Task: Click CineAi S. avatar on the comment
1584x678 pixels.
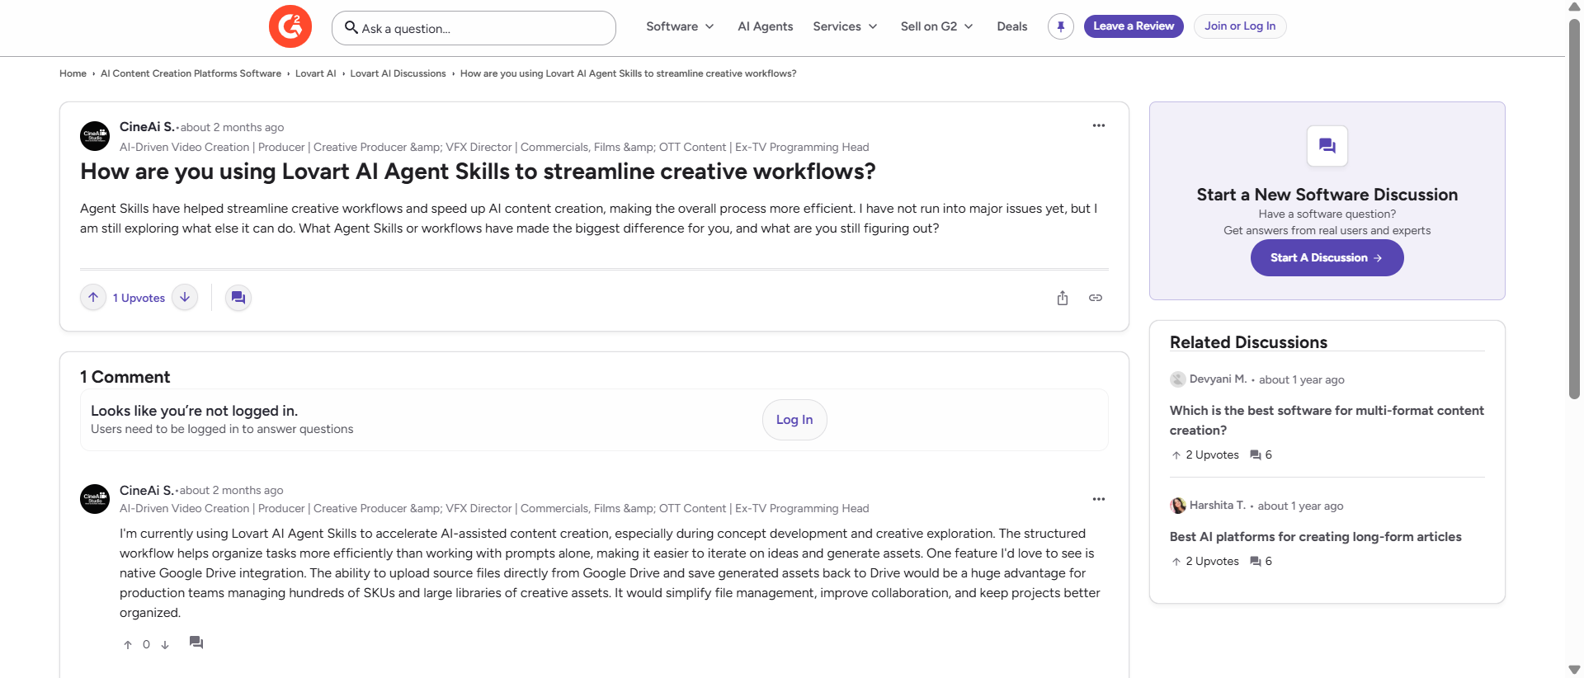Action: coord(95,499)
